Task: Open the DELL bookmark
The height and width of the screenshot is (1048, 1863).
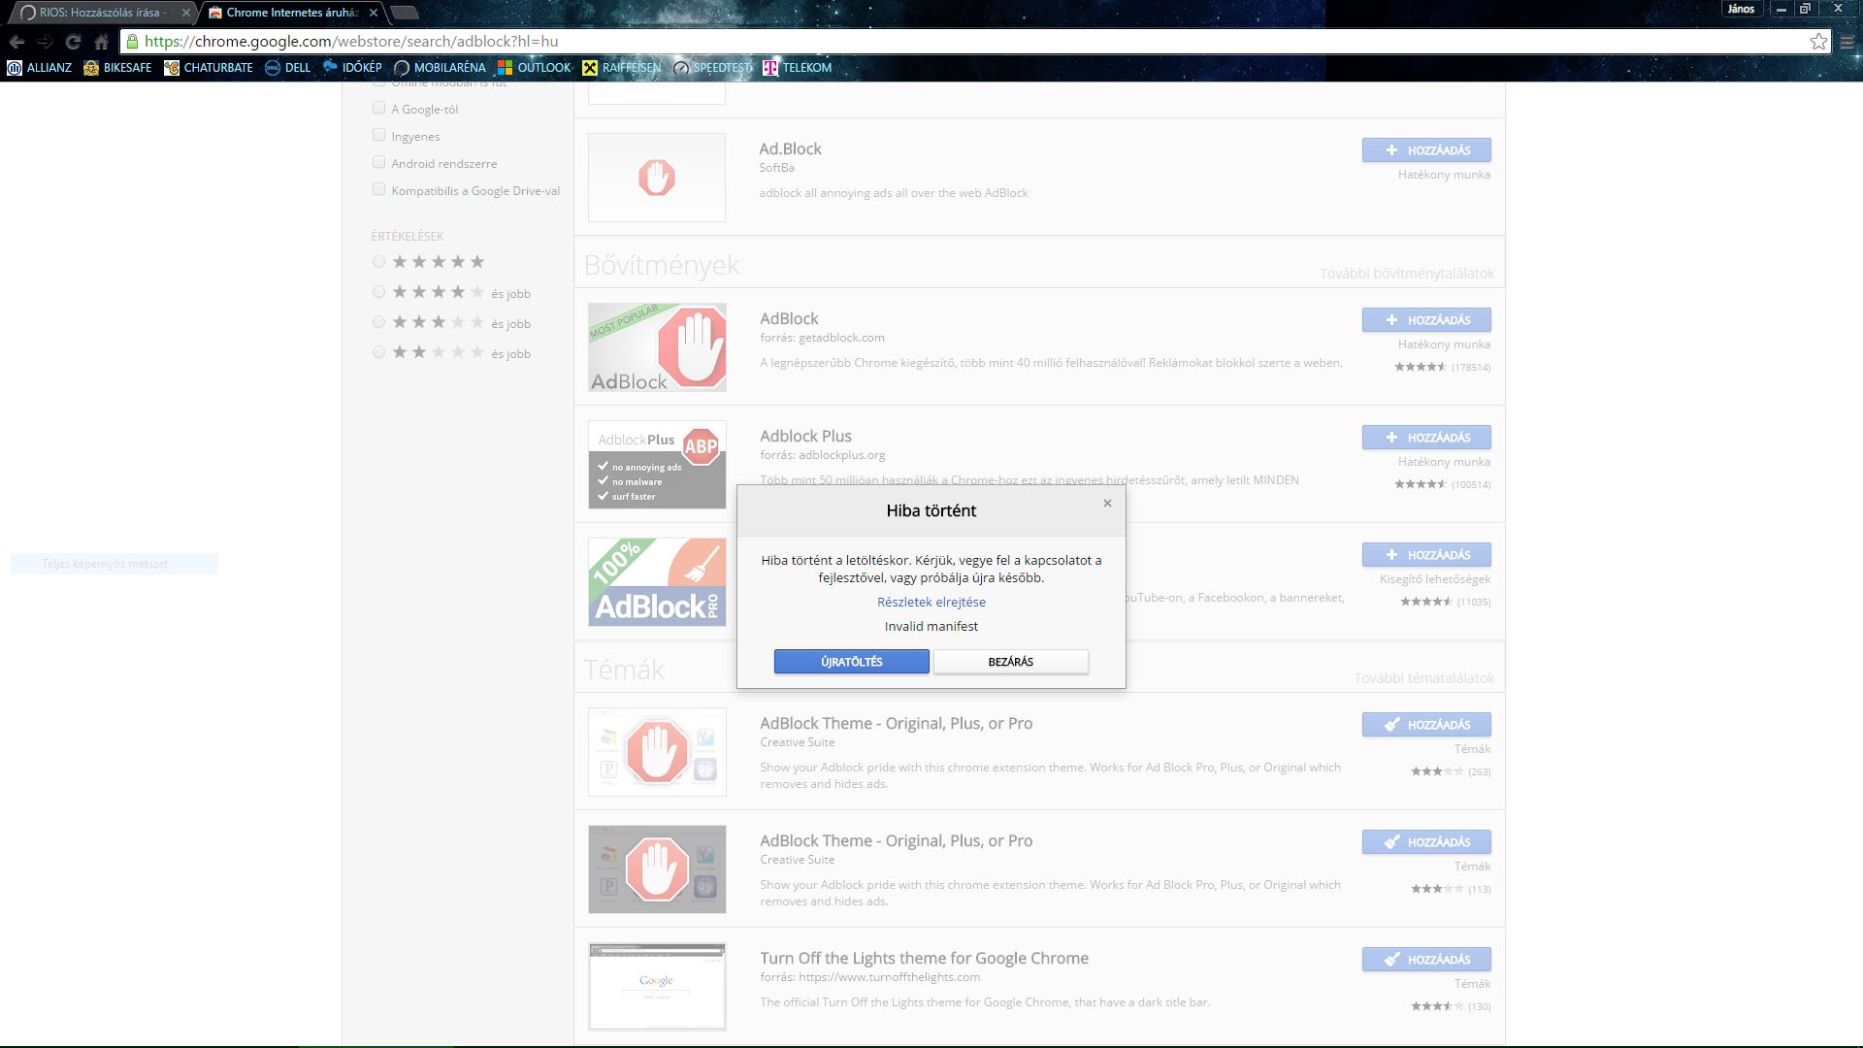Action: [x=287, y=68]
